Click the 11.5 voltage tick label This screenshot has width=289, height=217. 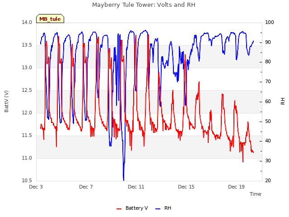(27, 136)
